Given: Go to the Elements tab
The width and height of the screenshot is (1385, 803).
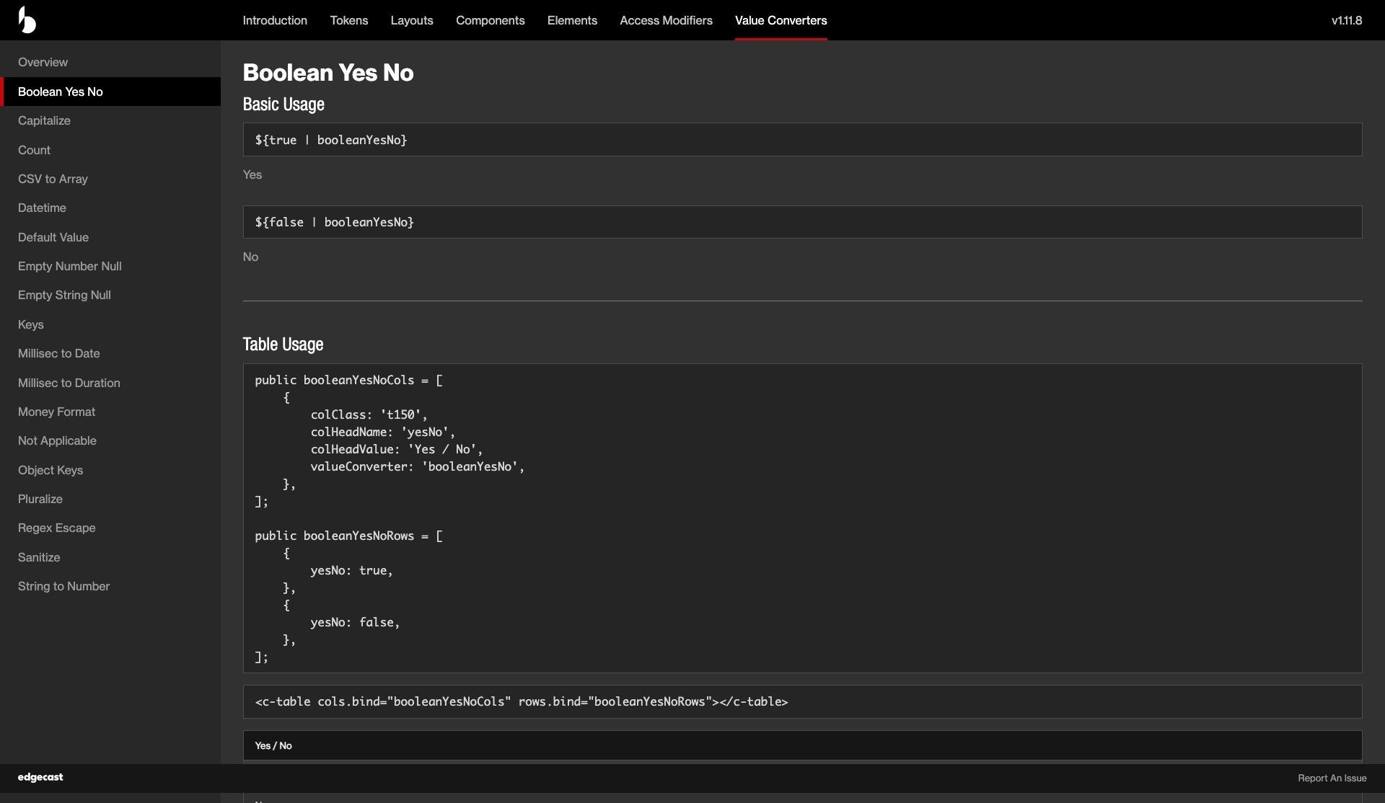Looking at the screenshot, I should [x=572, y=20].
